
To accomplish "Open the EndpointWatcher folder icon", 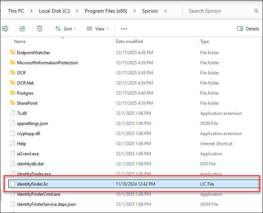I will 13,53.
